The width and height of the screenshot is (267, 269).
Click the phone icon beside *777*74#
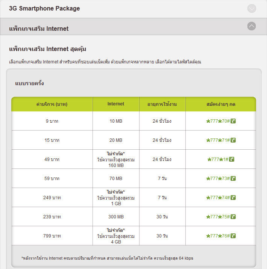click(x=233, y=198)
